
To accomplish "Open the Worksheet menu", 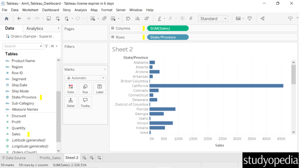I will click(x=30, y=10).
